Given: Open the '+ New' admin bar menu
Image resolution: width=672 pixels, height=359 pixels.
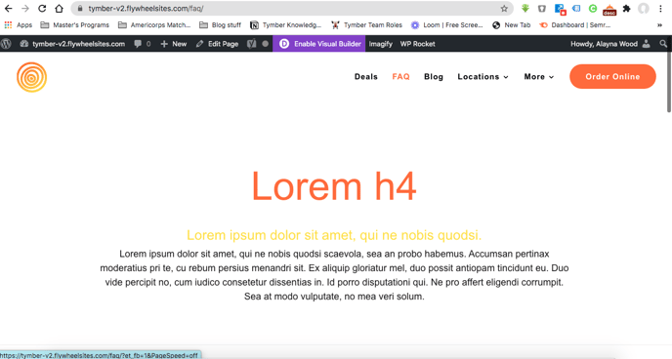Looking at the screenshot, I should point(174,44).
